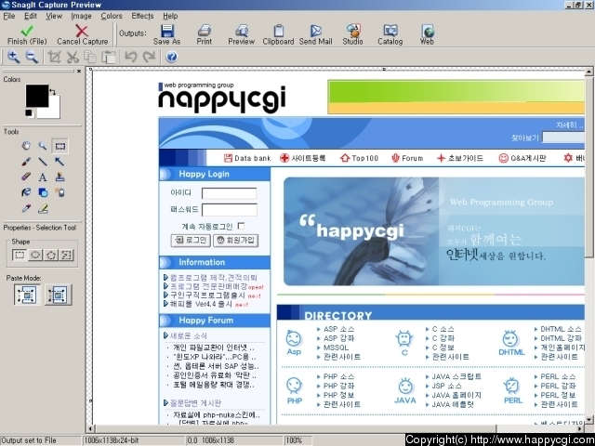The height and width of the screenshot is (446, 595).
Task: Open the Colors menu
Action: tap(112, 16)
